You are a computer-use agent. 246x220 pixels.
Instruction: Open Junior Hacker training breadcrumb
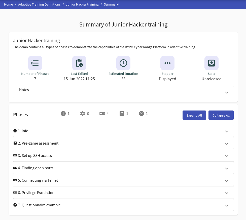tap(82, 4)
